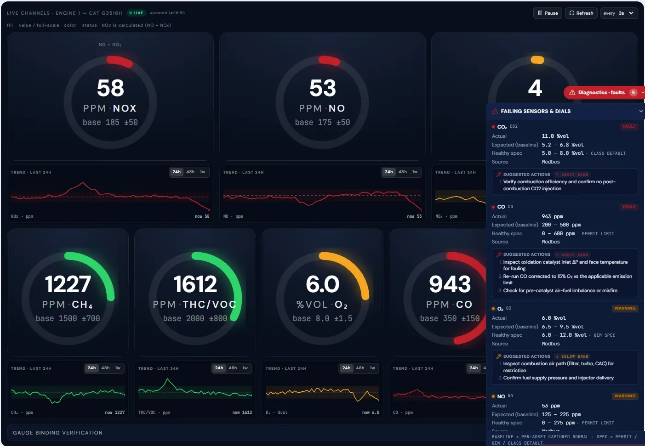
Task: Collapse the Failing Sensors & Dials panel
Action: click(641, 111)
